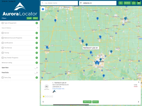Click the 500 S ENTERPRISE BLVD address

click(60, 85)
